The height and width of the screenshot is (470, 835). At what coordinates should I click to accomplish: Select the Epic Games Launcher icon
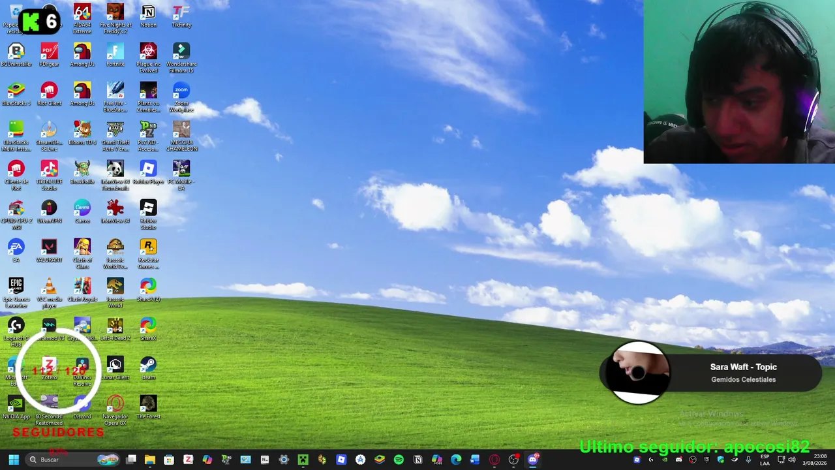[x=16, y=293]
